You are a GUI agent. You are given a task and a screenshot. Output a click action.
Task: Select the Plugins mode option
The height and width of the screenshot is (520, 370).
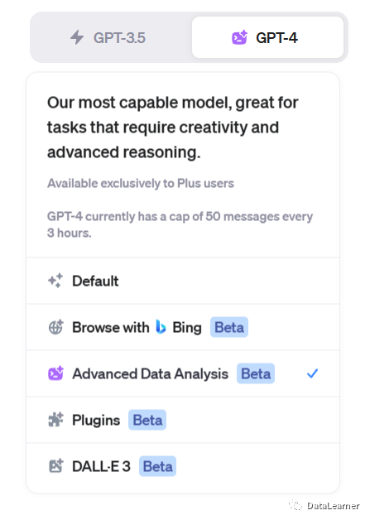183,420
